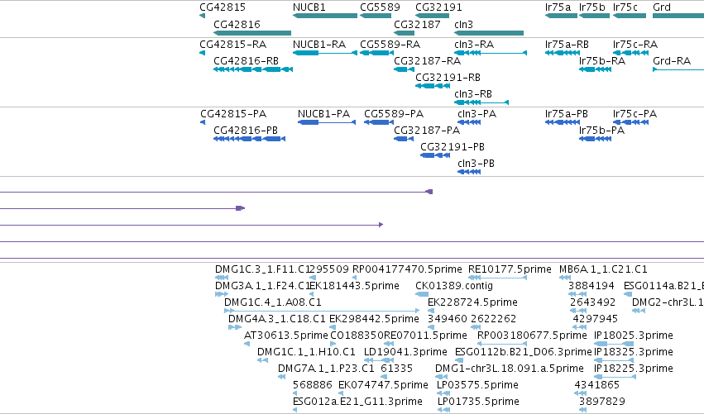The image size is (704, 414).
Task: Select the cln3 gene bar
Action: pyautogui.click(x=489, y=33)
